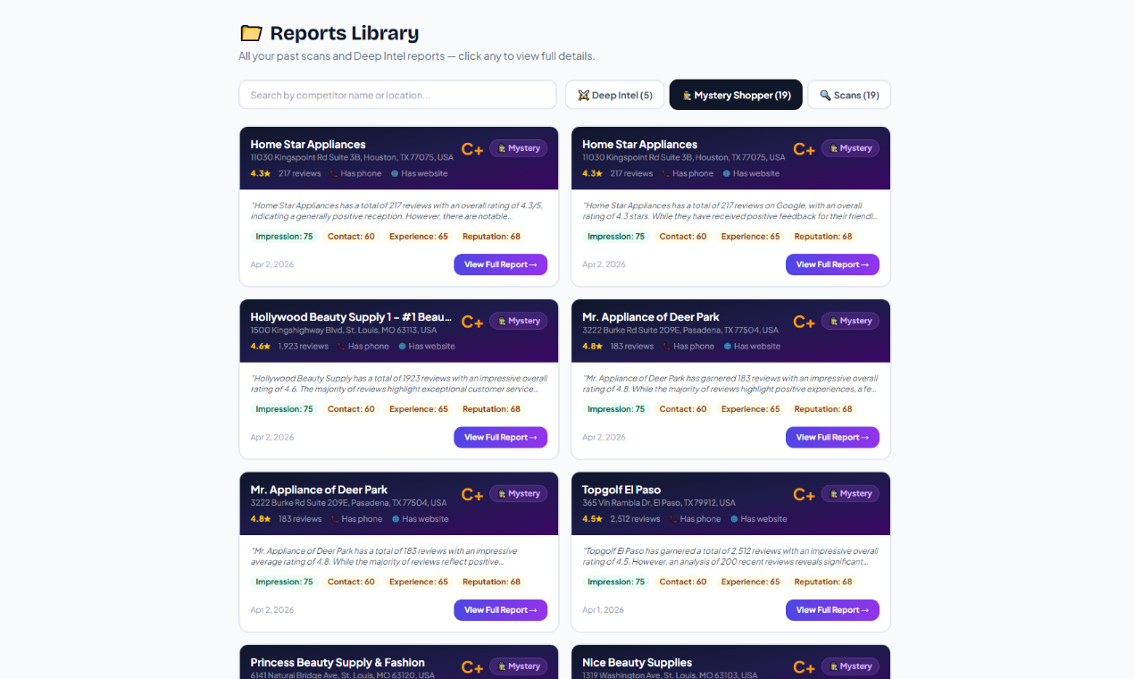Toggle the Mystery Shopper filter

tap(736, 94)
